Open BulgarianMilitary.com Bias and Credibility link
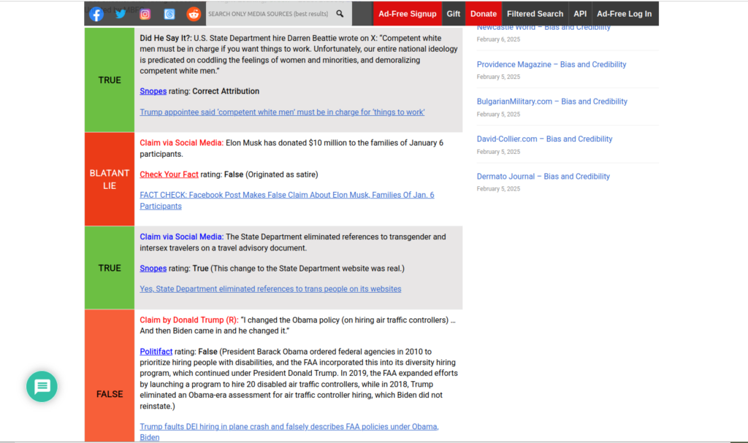The height and width of the screenshot is (443, 748). (x=552, y=101)
